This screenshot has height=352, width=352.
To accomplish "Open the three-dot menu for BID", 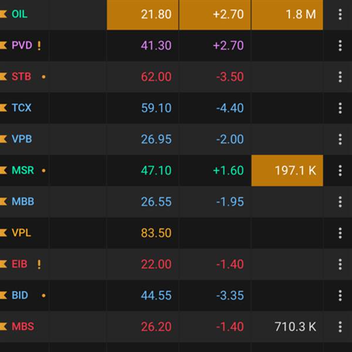I will [x=340, y=296].
